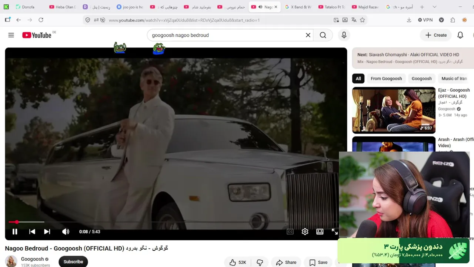Dislike the video
474x267 pixels.
[260, 262]
